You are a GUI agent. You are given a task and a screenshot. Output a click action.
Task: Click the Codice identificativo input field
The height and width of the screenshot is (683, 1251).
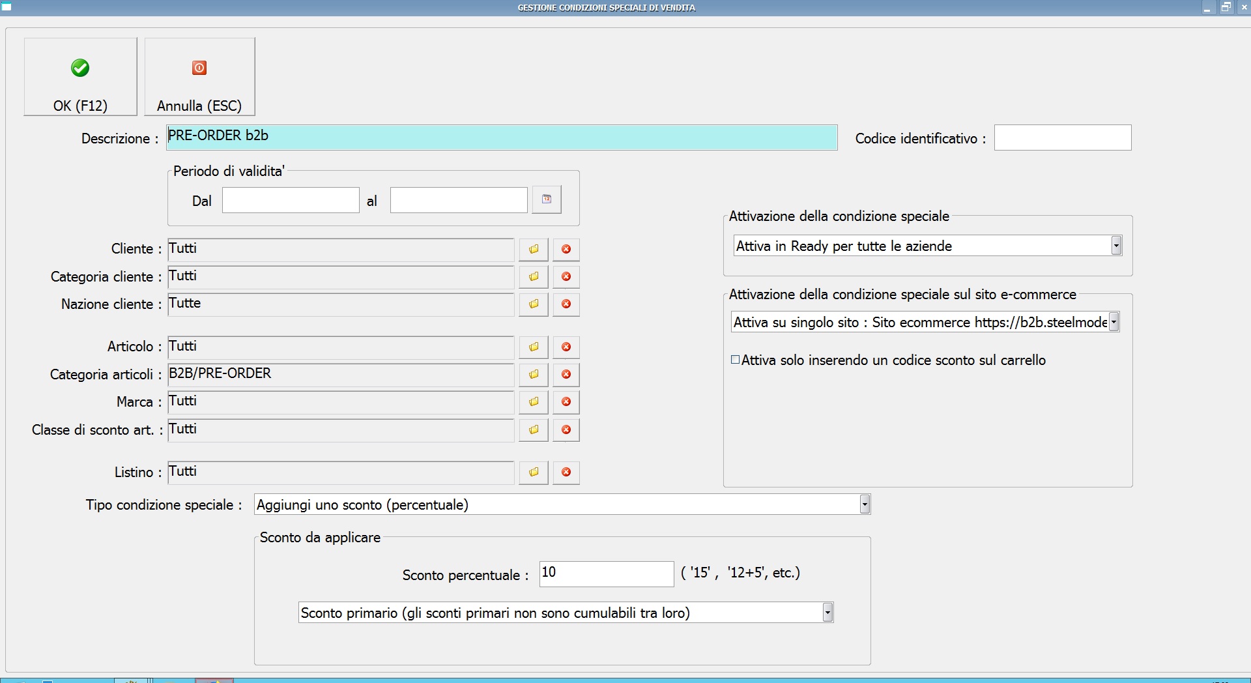point(1063,138)
